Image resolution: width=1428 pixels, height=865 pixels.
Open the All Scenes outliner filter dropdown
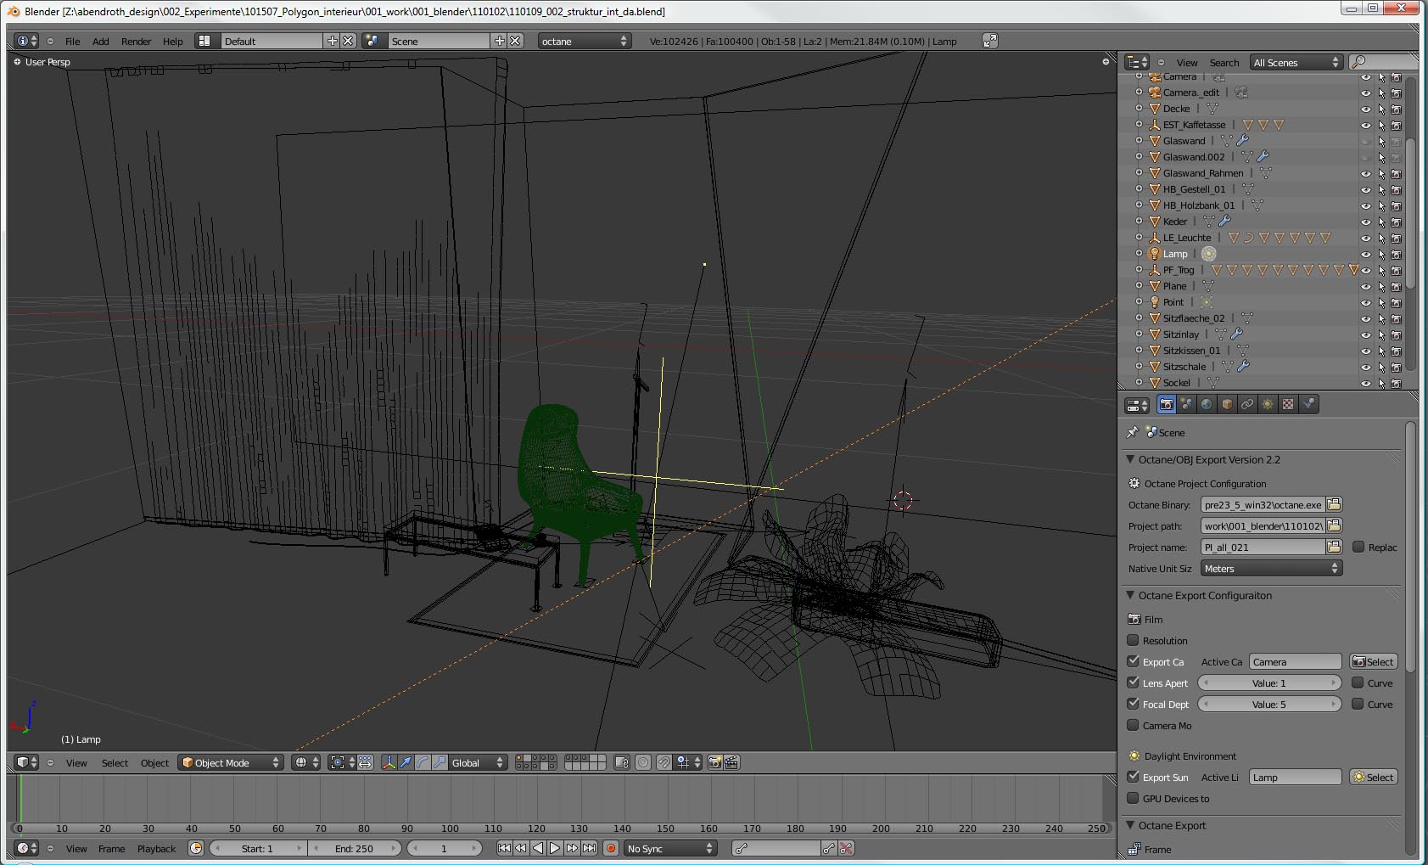(1296, 62)
